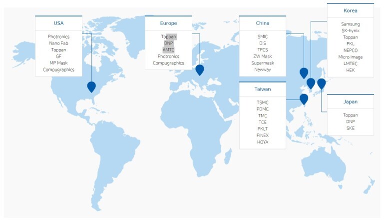The image size is (386, 222).
Task: Click DIS in the China list
Action: pyautogui.click(x=263, y=43)
